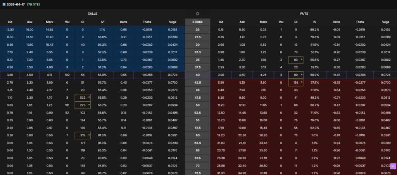
Task: Select the highlighted 220 call OI cell
Action: (82, 105)
